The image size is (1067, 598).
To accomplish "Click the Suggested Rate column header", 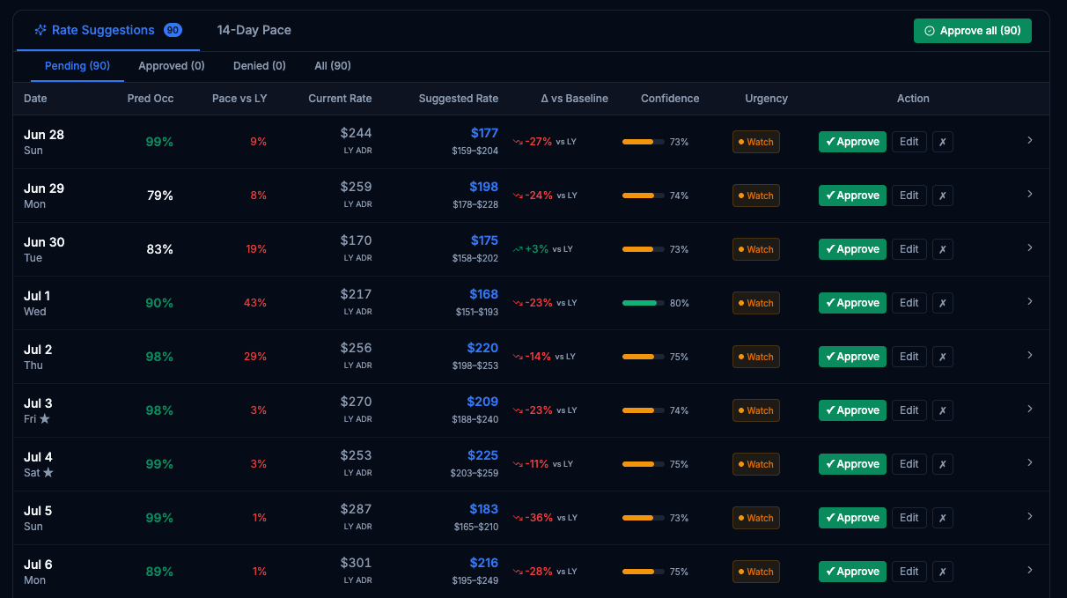I will pos(459,99).
